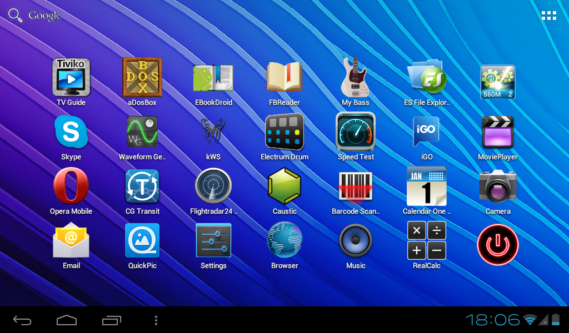Launch Opera Mobile browser

pyautogui.click(x=71, y=185)
